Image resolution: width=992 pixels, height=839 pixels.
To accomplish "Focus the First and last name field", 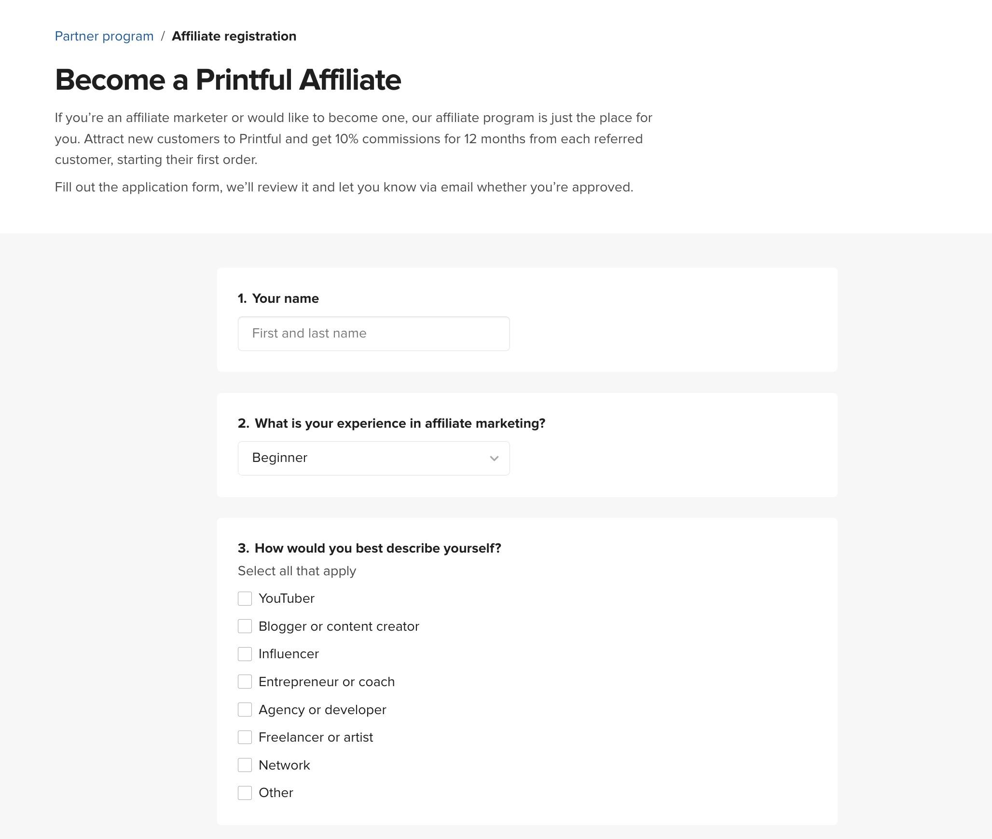I will [373, 334].
